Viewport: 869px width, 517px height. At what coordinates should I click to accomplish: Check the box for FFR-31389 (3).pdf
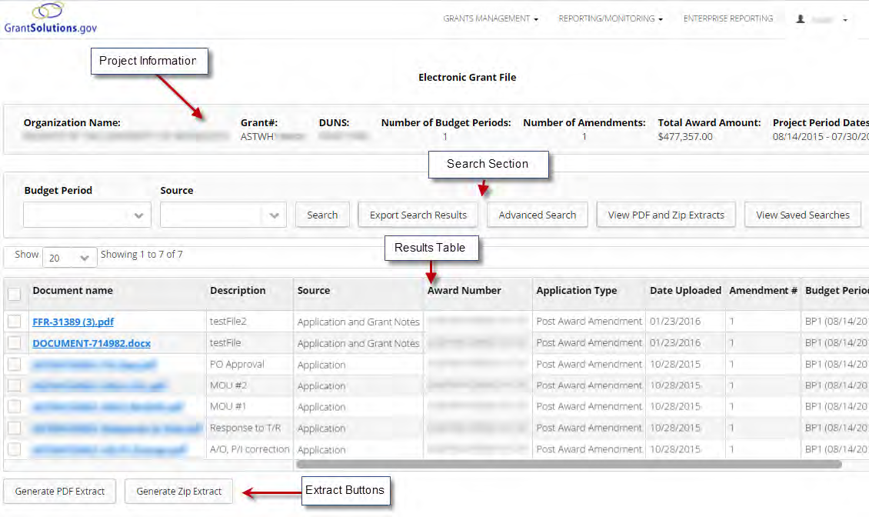click(x=15, y=322)
